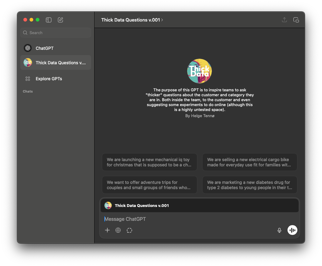322x266 pixels.
Task: Click the sidebar Search field
Action: point(56,33)
